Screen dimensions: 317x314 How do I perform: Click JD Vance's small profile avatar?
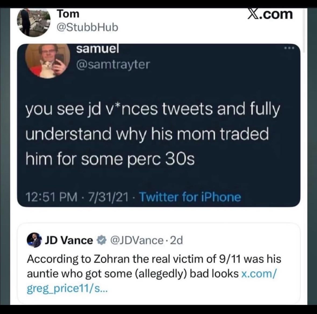click(x=34, y=240)
